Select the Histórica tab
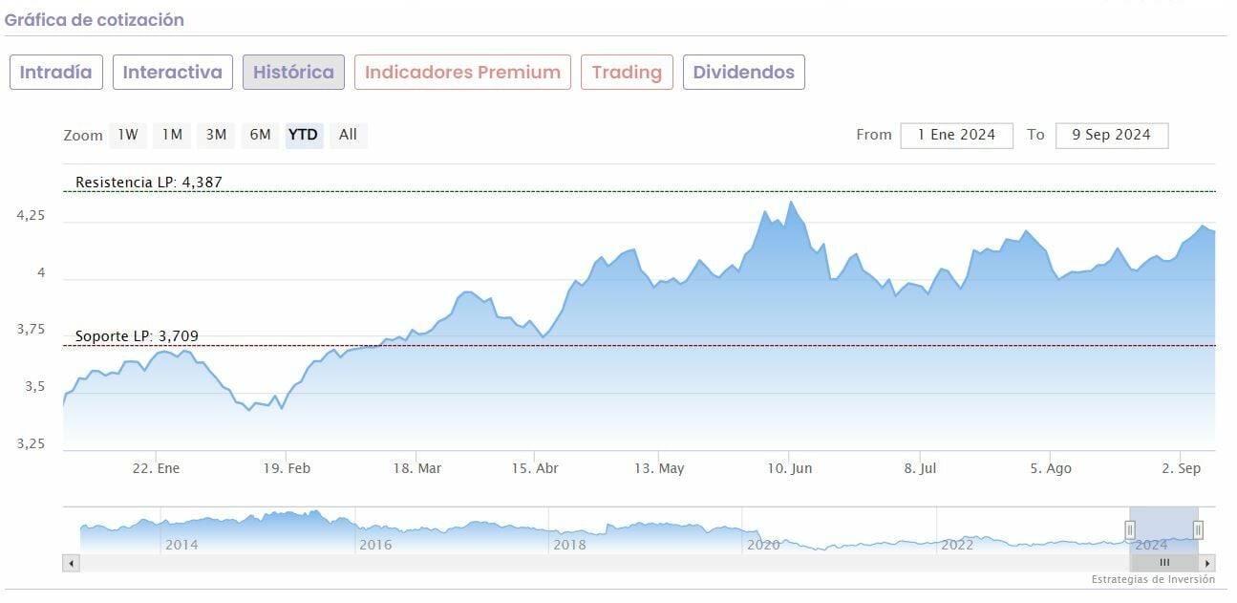Image resolution: width=1237 pixels, height=603 pixels. [x=293, y=73]
